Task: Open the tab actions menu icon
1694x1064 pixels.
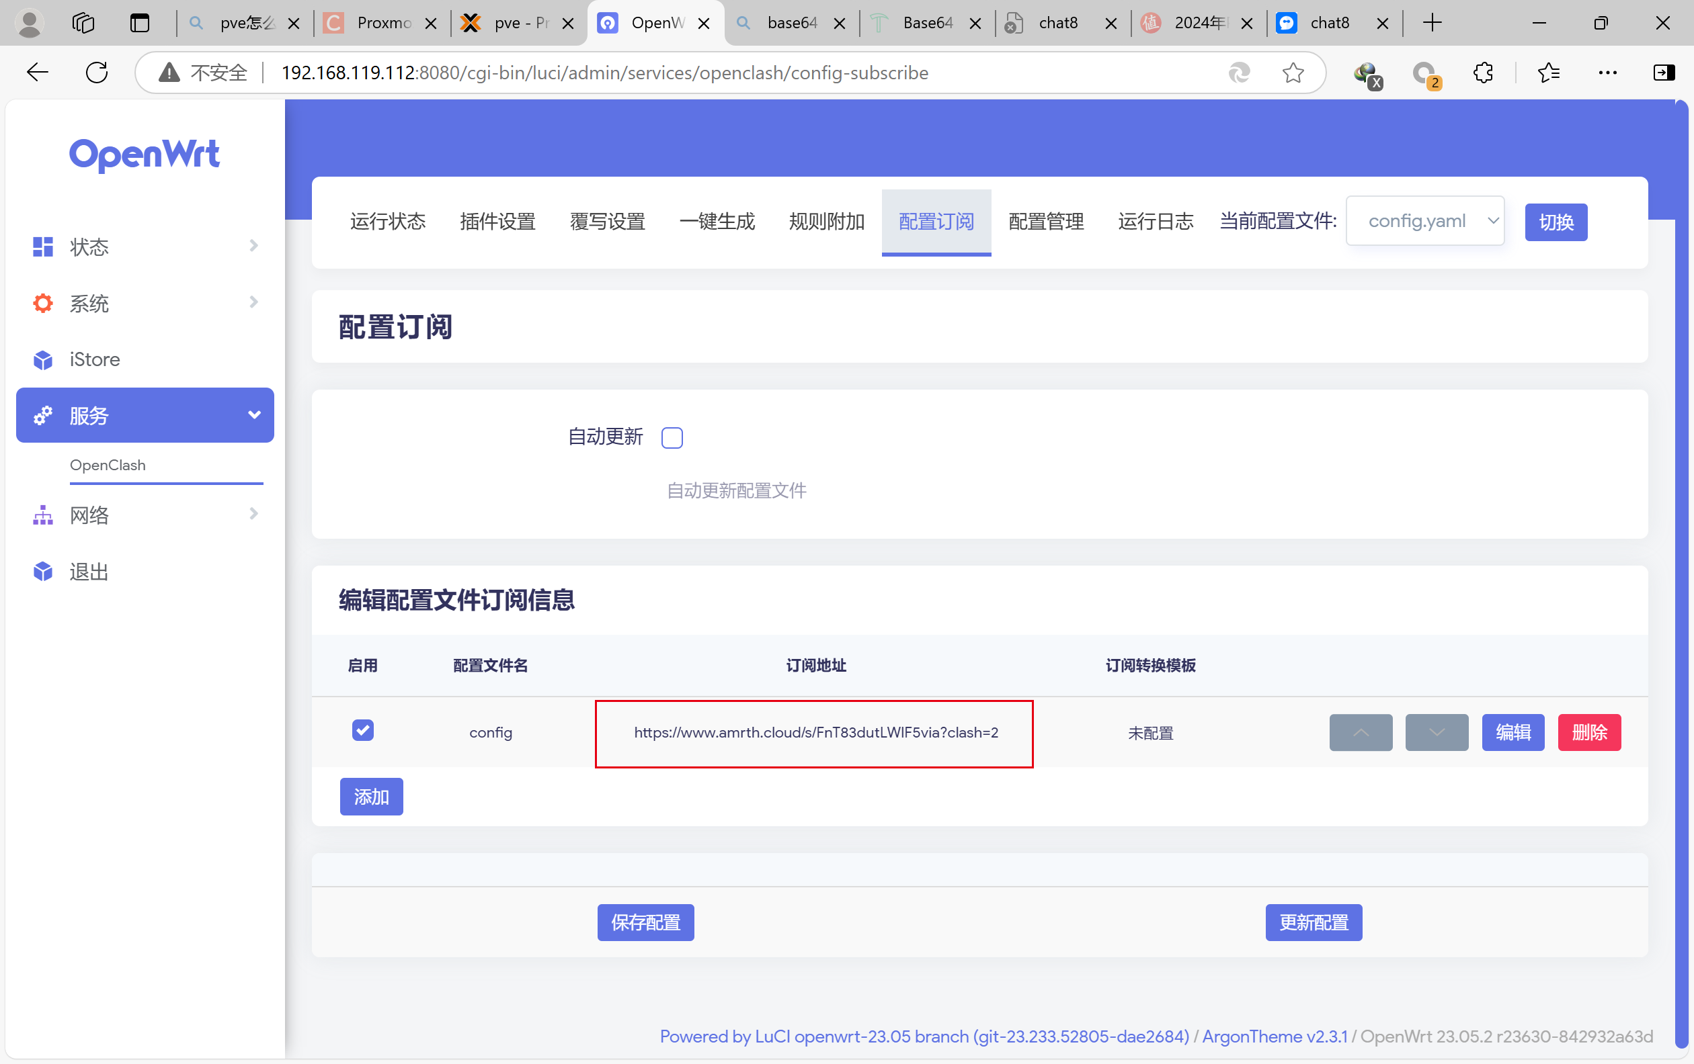Action: (x=140, y=24)
